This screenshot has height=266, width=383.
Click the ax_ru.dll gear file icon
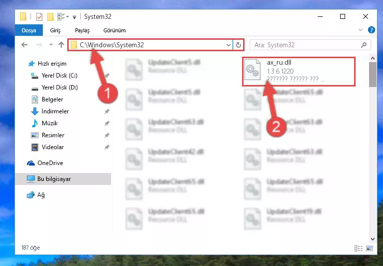[x=253, y=70]
